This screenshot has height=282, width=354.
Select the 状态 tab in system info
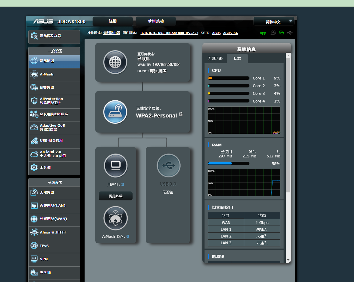[x=237, y=59]
